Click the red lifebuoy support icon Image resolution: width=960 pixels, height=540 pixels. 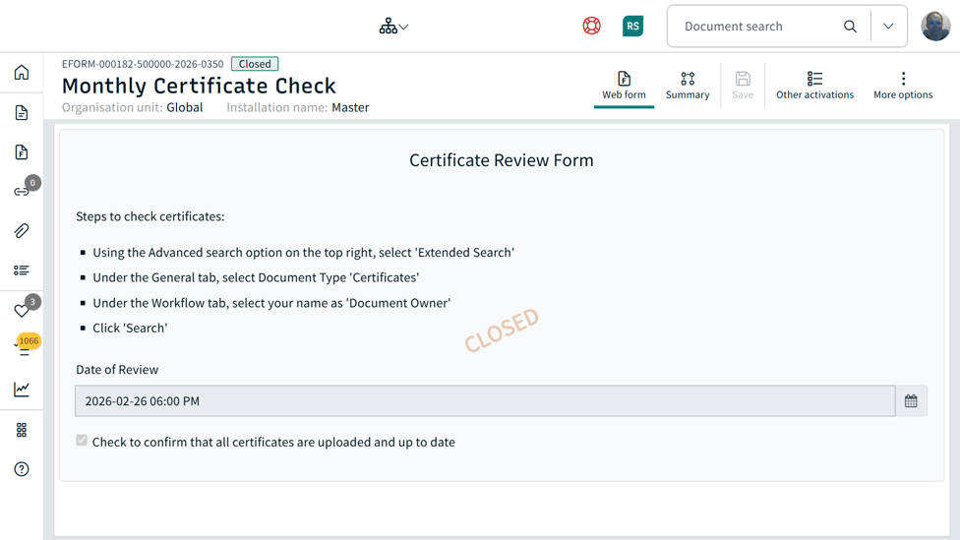(591, 27)
